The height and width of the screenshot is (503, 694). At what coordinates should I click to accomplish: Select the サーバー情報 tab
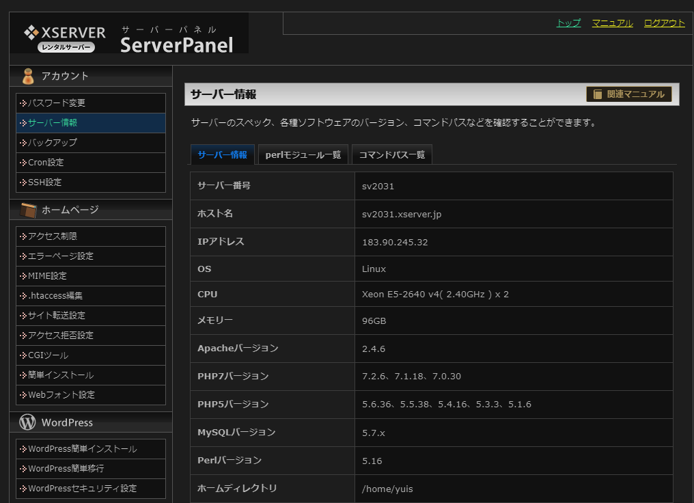[222, 154]
